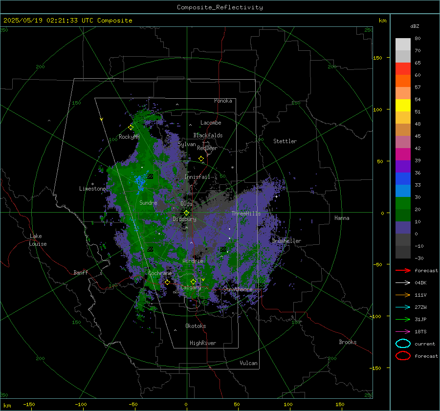The image size is (440, 411).
Task: Click the Strathmore city label
Action: (x=238, y=289)
